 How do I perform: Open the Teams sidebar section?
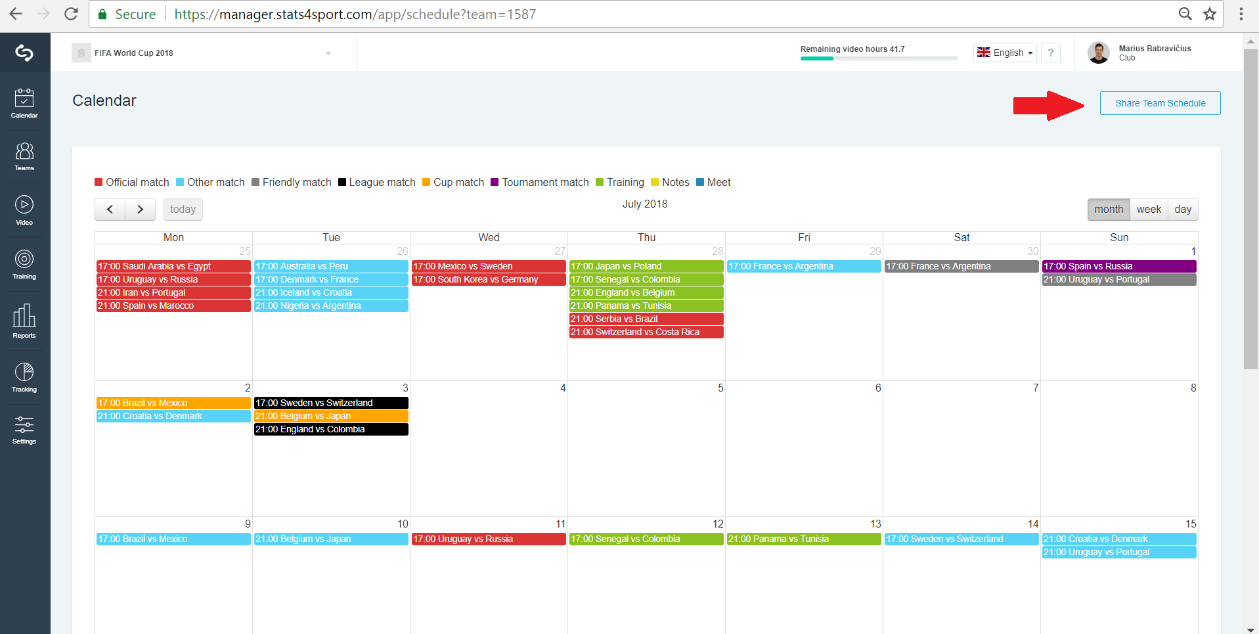click(24, 156)
